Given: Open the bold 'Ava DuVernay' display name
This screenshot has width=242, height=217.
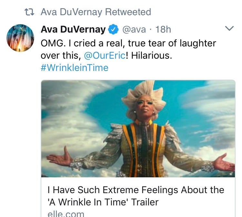Looking at the screenshot, I should (x=73, y=30).
